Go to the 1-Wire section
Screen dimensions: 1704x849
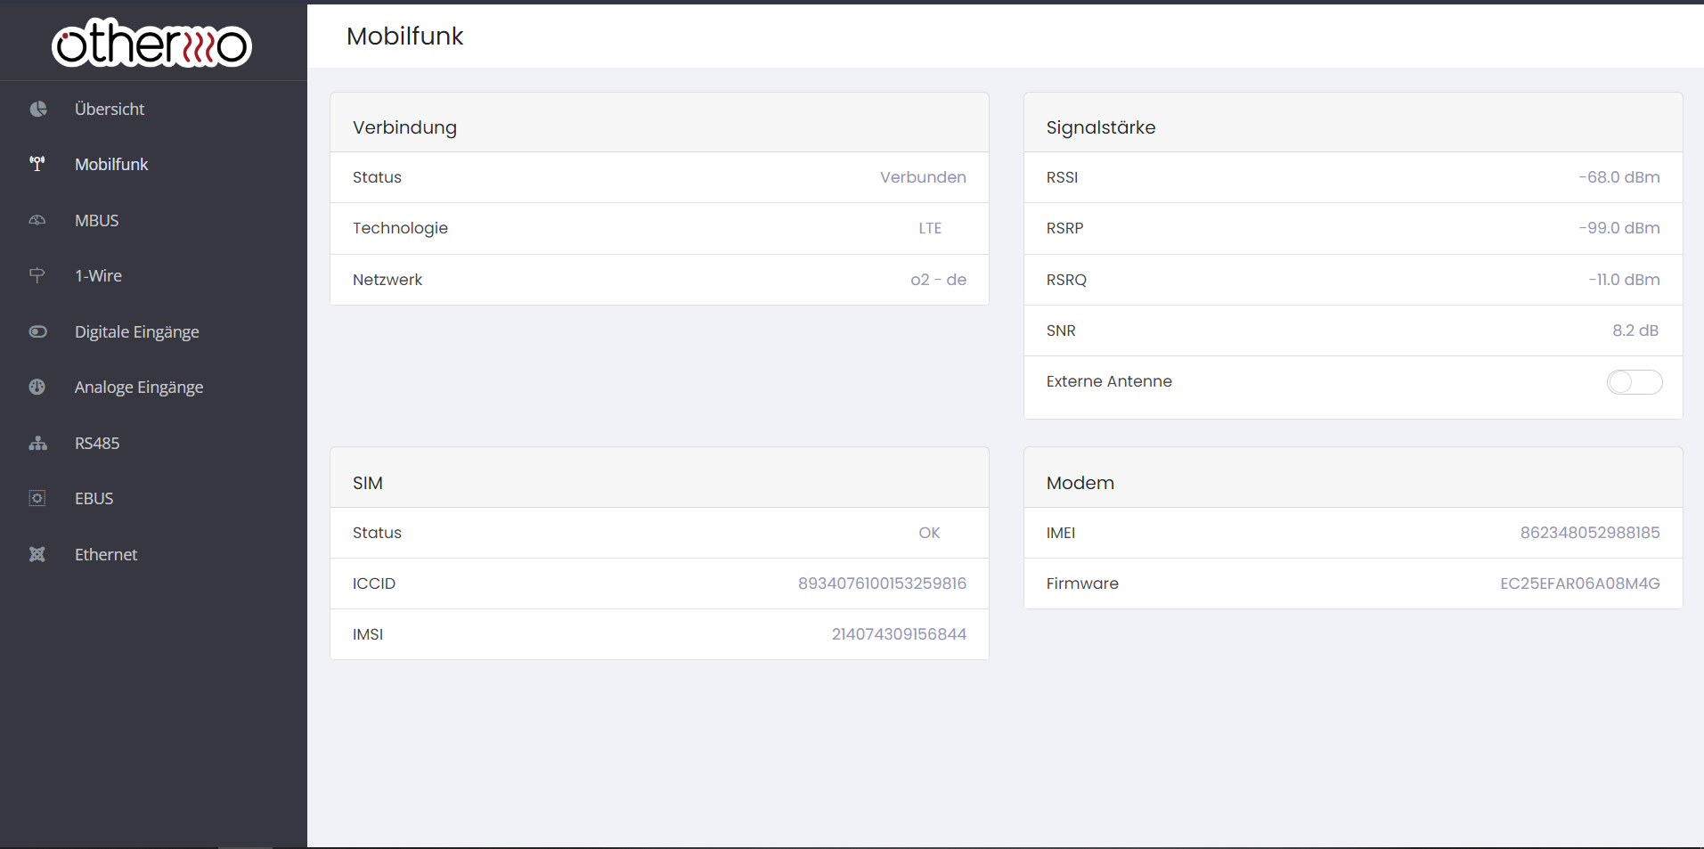click(153, 275)
